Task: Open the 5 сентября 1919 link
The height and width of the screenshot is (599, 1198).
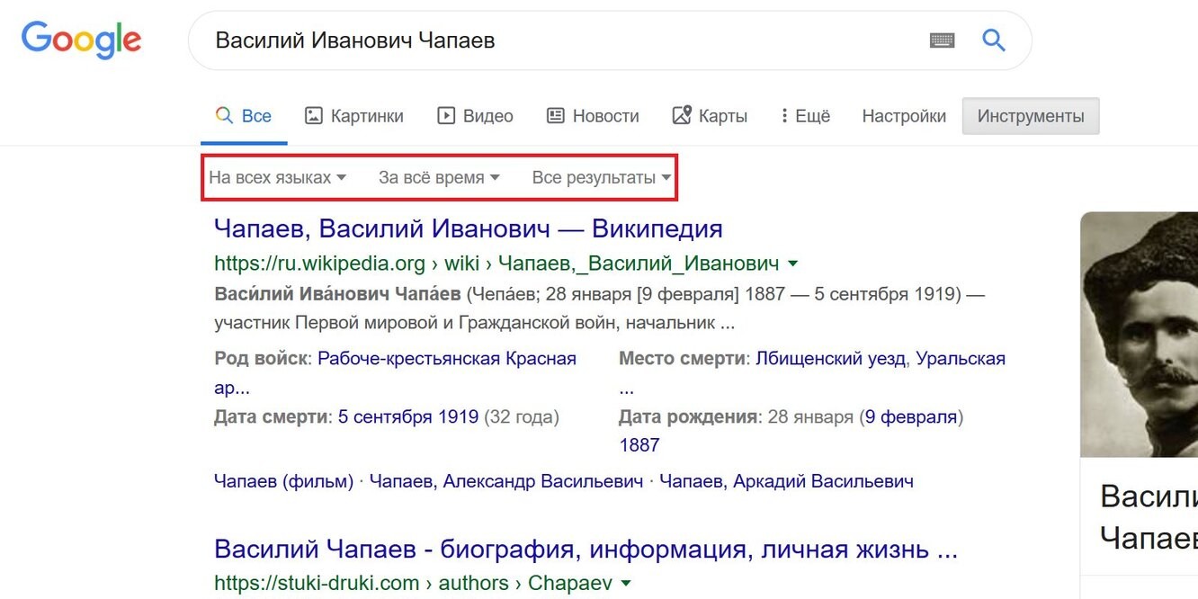Action: tap(407, 416)
